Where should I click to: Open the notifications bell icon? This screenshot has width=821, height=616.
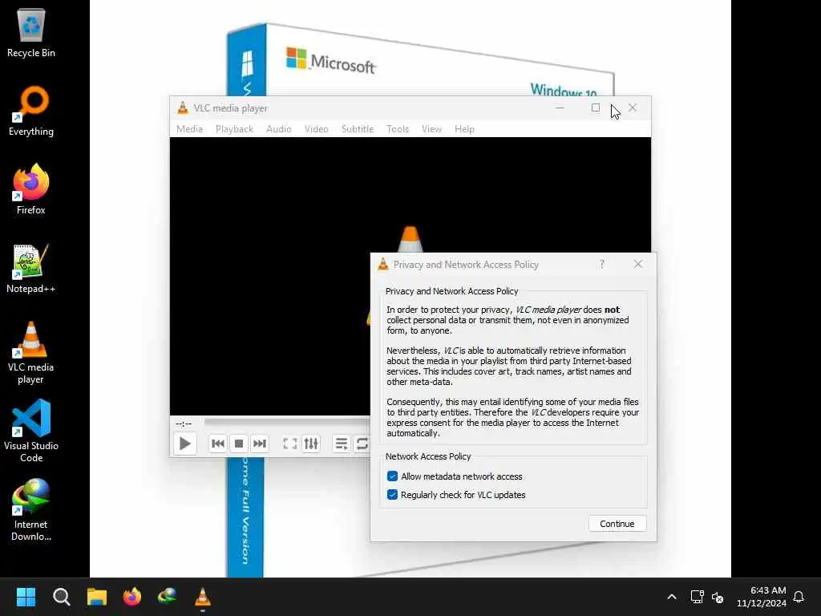[x=799, y=597]
